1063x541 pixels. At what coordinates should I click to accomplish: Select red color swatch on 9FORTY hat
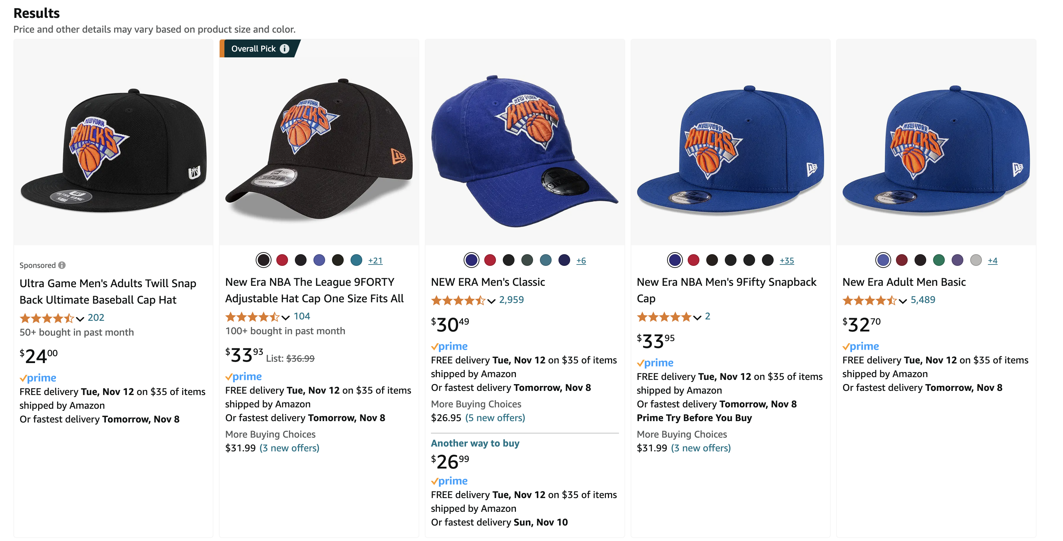[282, 260]
